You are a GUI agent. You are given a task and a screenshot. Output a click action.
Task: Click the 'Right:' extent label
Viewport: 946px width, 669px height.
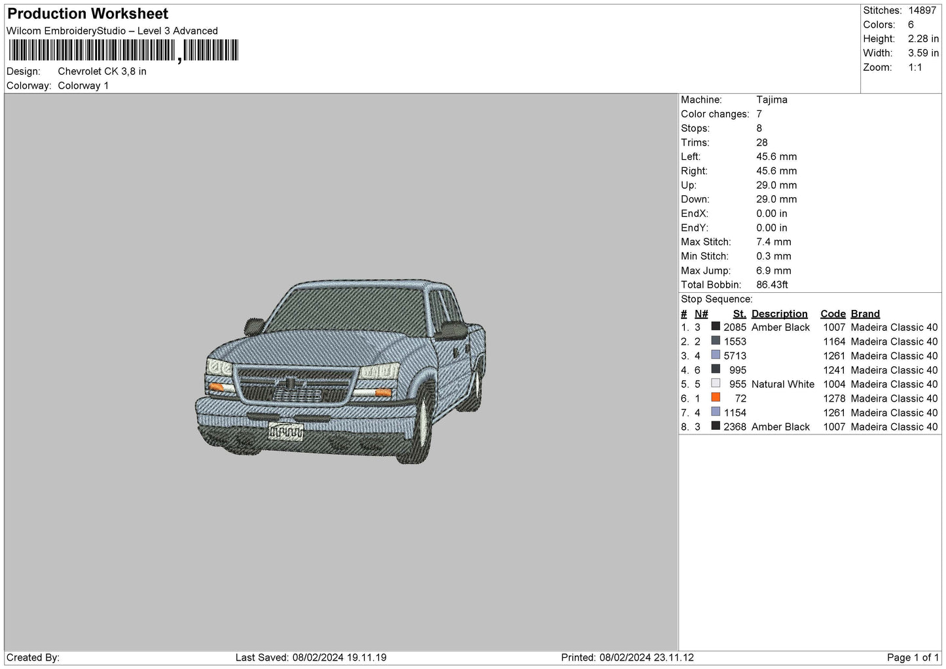694,171
